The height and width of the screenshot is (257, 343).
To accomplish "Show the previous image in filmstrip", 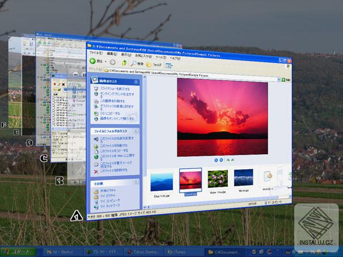I will pos(216,160).
